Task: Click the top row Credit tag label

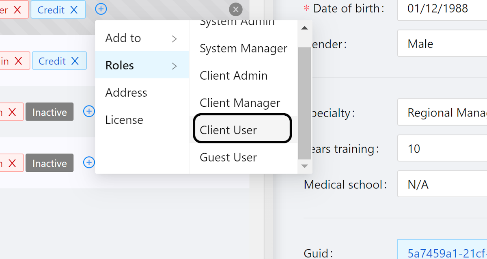Action: point(51,10)
